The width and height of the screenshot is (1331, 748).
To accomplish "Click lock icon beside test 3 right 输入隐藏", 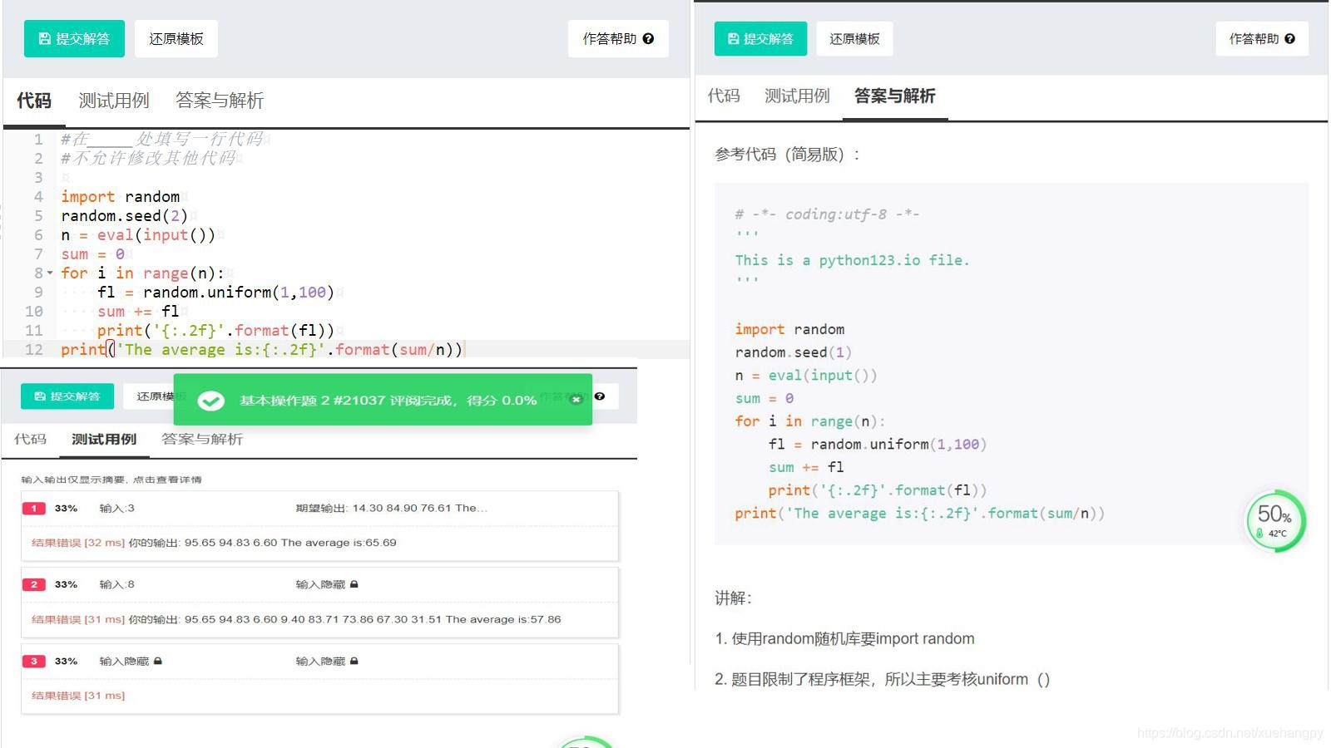I will [354, 661].
